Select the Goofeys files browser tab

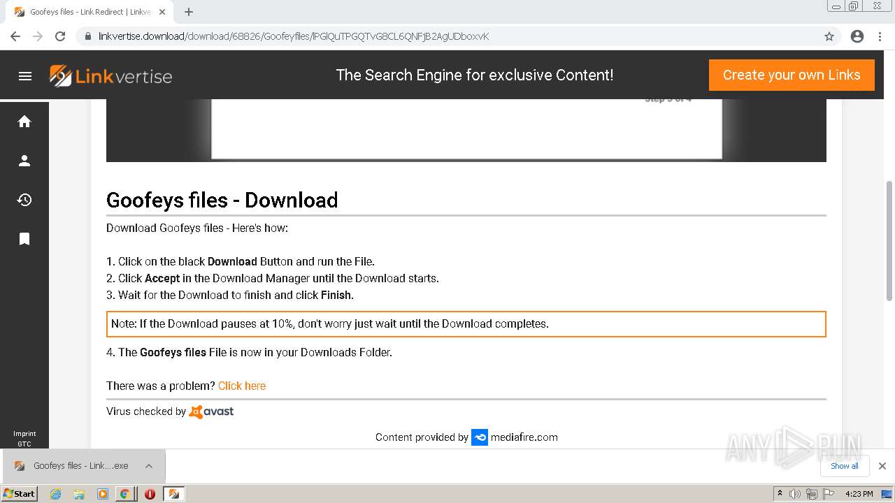(91, 12)
